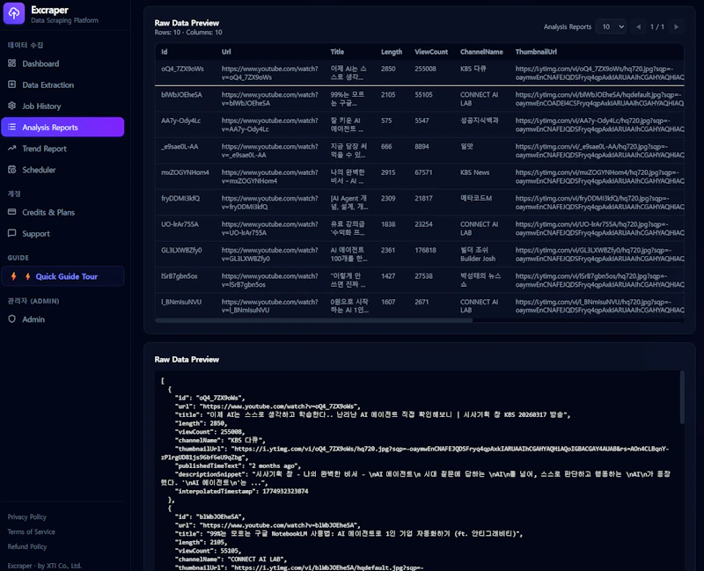Click the ViewCount column header

point(431,52)
